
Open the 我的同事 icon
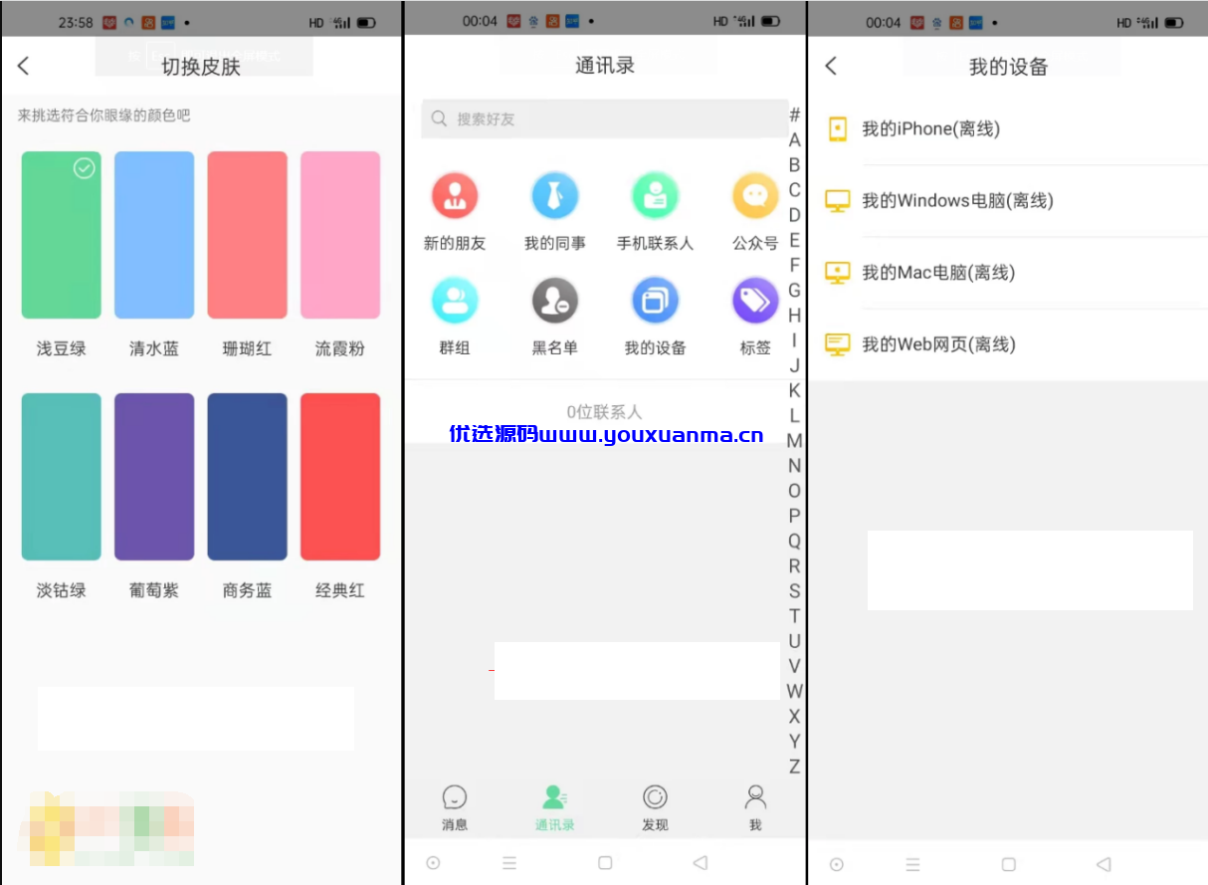pos(555,195)
